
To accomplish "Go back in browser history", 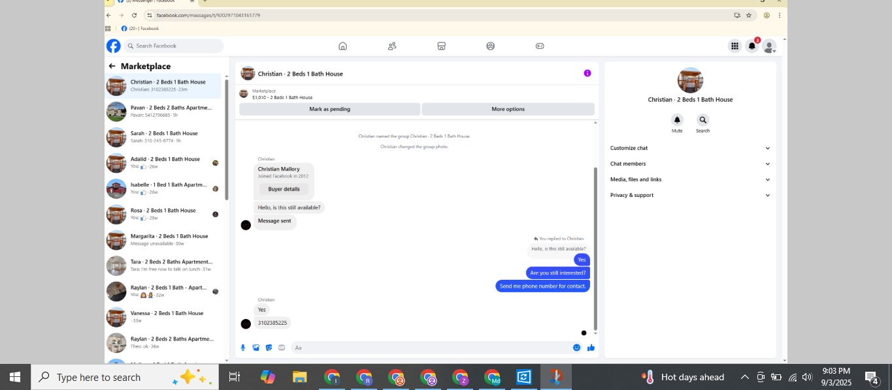I will click(108, 15).
